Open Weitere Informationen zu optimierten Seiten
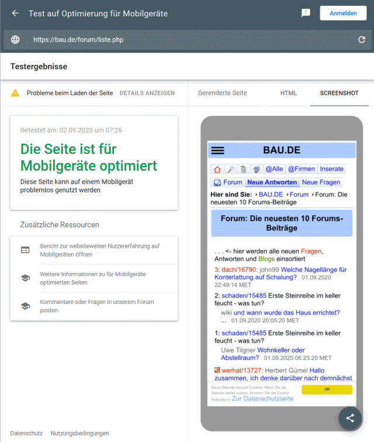Viewport: 374px width, 442px height. [93, 278]
